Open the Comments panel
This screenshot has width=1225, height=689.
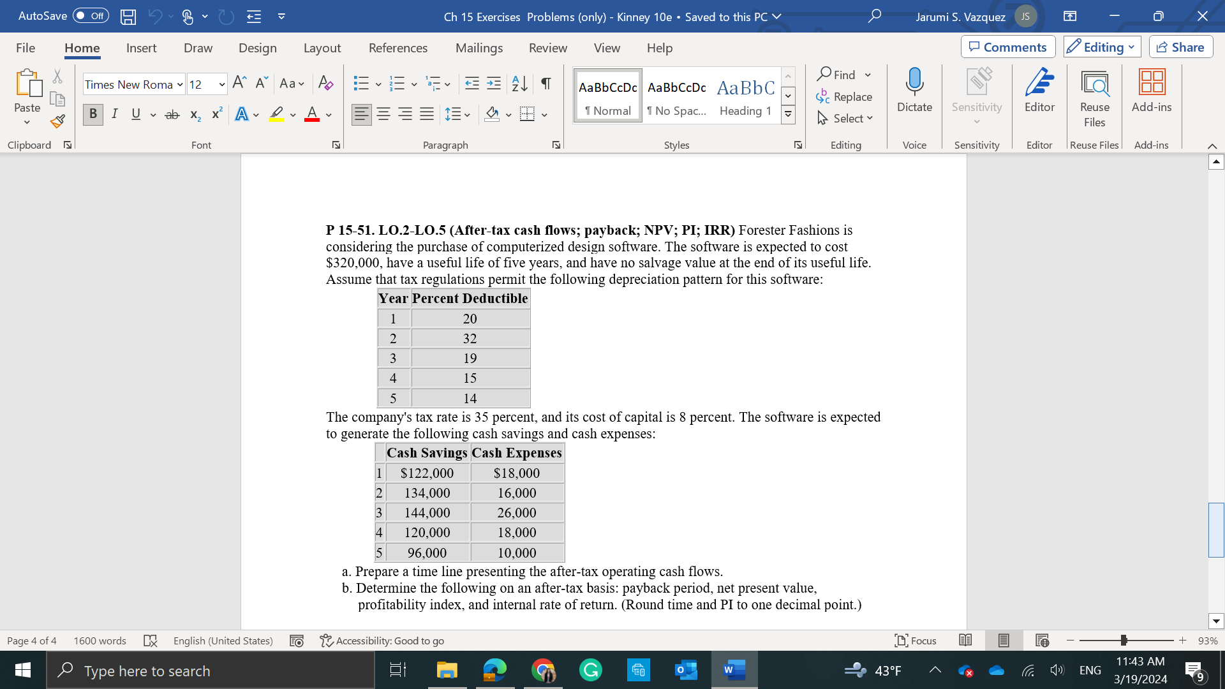tap(1007, 47)
